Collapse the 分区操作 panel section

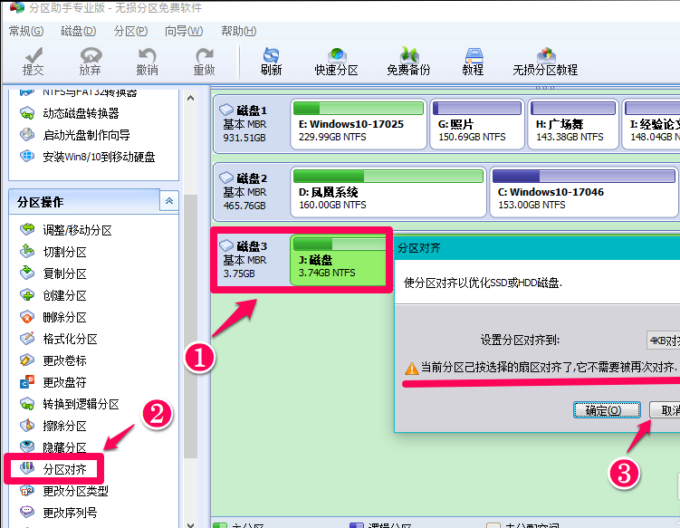(x=168, y=201)
